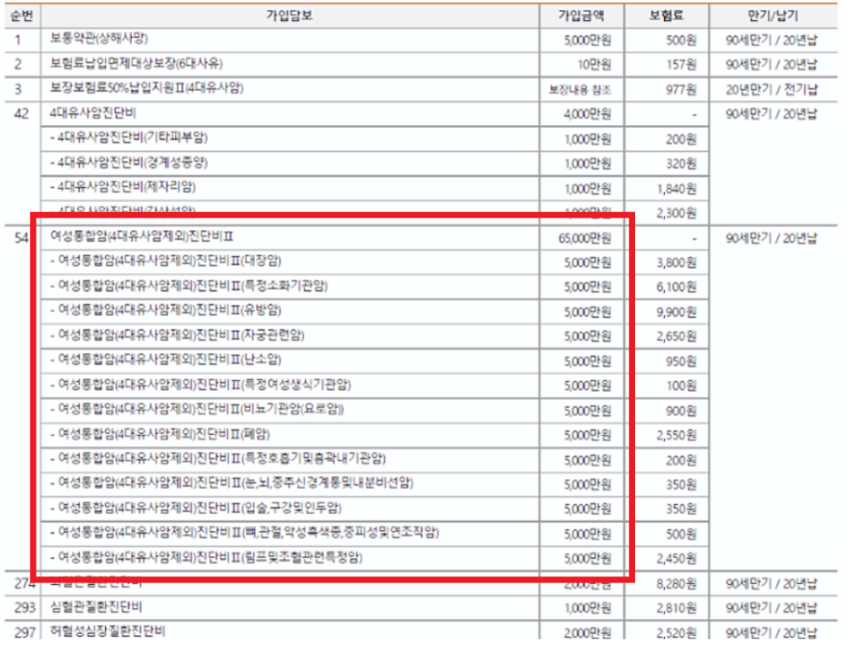
Task: Click the 가입담보 column header
Action: (x=290, y=15)
